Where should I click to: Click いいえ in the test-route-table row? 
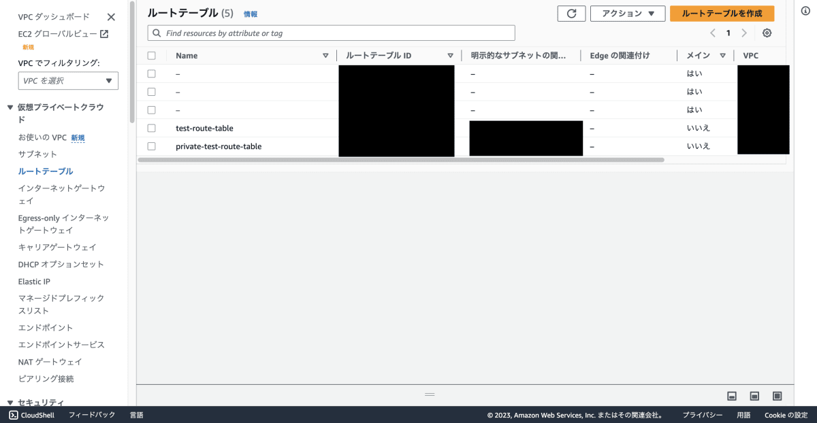click(699, 128)
